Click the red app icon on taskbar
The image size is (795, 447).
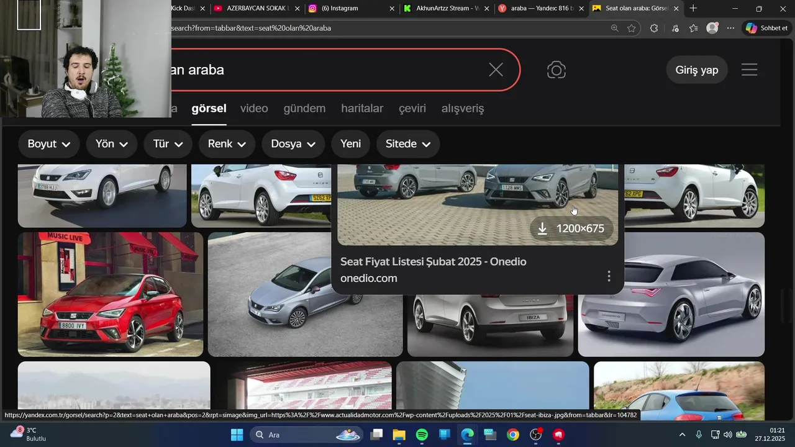coord(558,435)
